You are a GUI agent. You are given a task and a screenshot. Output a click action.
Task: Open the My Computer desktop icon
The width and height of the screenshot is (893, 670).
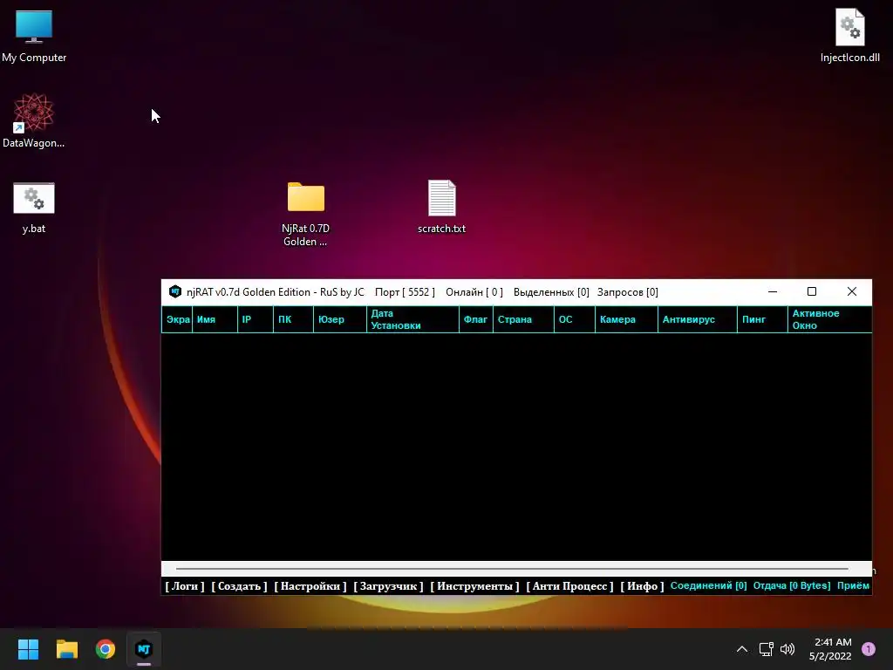34,36
